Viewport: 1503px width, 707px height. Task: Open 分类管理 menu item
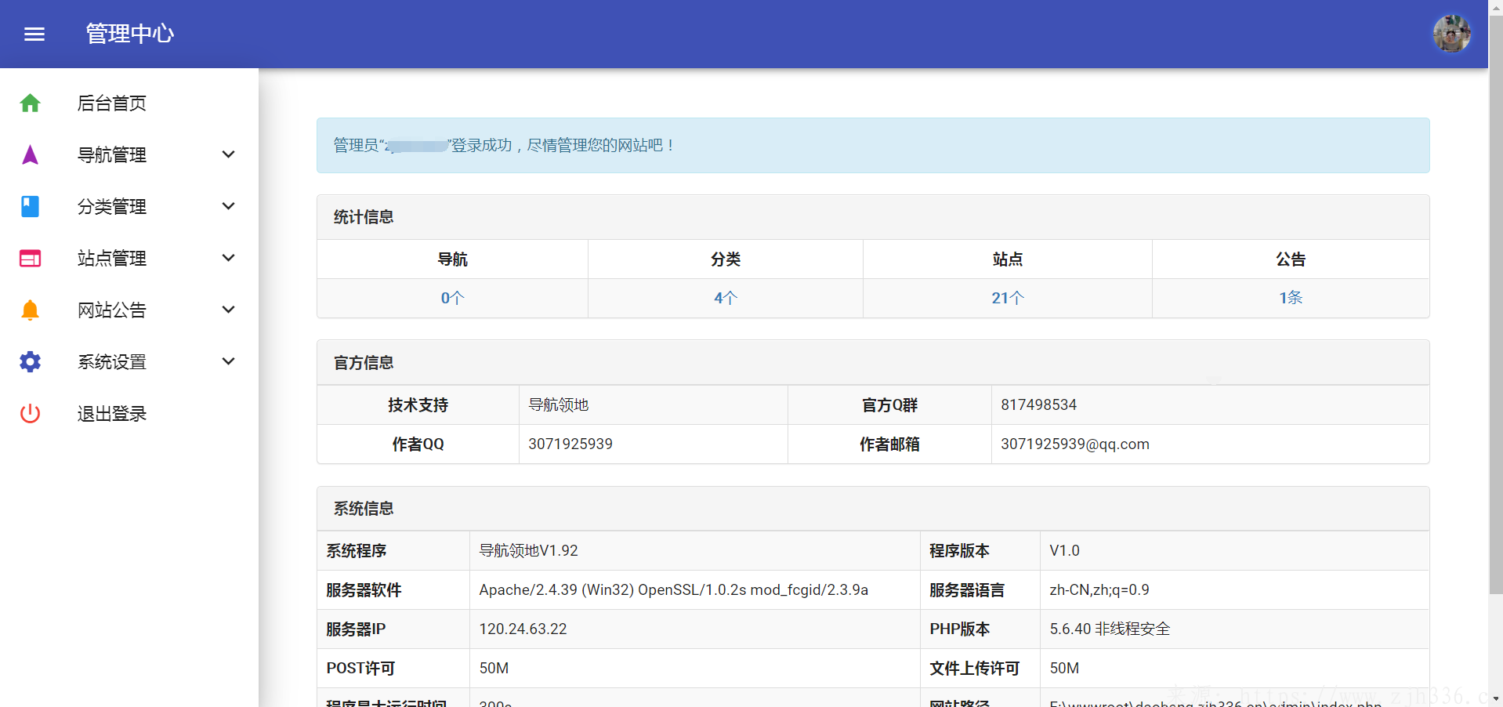point(129,206)
